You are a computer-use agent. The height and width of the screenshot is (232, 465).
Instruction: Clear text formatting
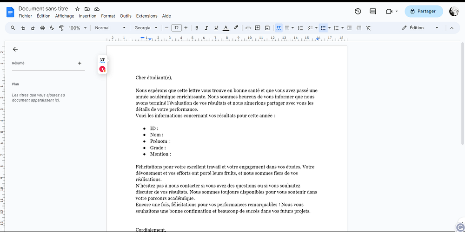pos(368,28)
